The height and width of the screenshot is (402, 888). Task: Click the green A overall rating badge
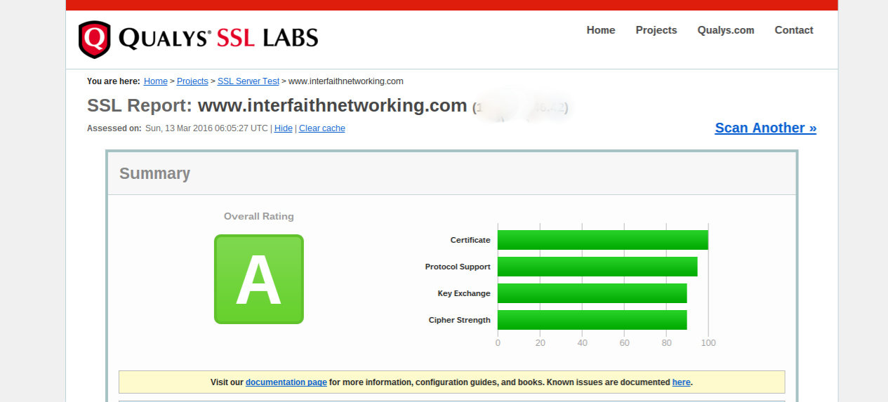point(259,279)
